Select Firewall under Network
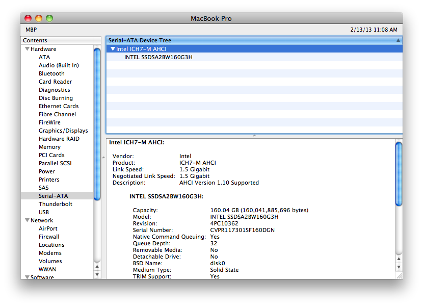423x307 pixels. 49,237
